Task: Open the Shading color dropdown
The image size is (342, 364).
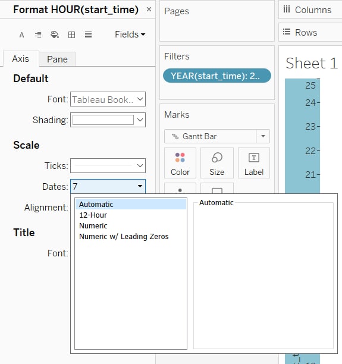Action: [x=108, y=120]
